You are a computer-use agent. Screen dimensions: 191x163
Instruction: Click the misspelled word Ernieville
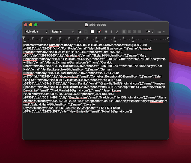click(82, 112)
